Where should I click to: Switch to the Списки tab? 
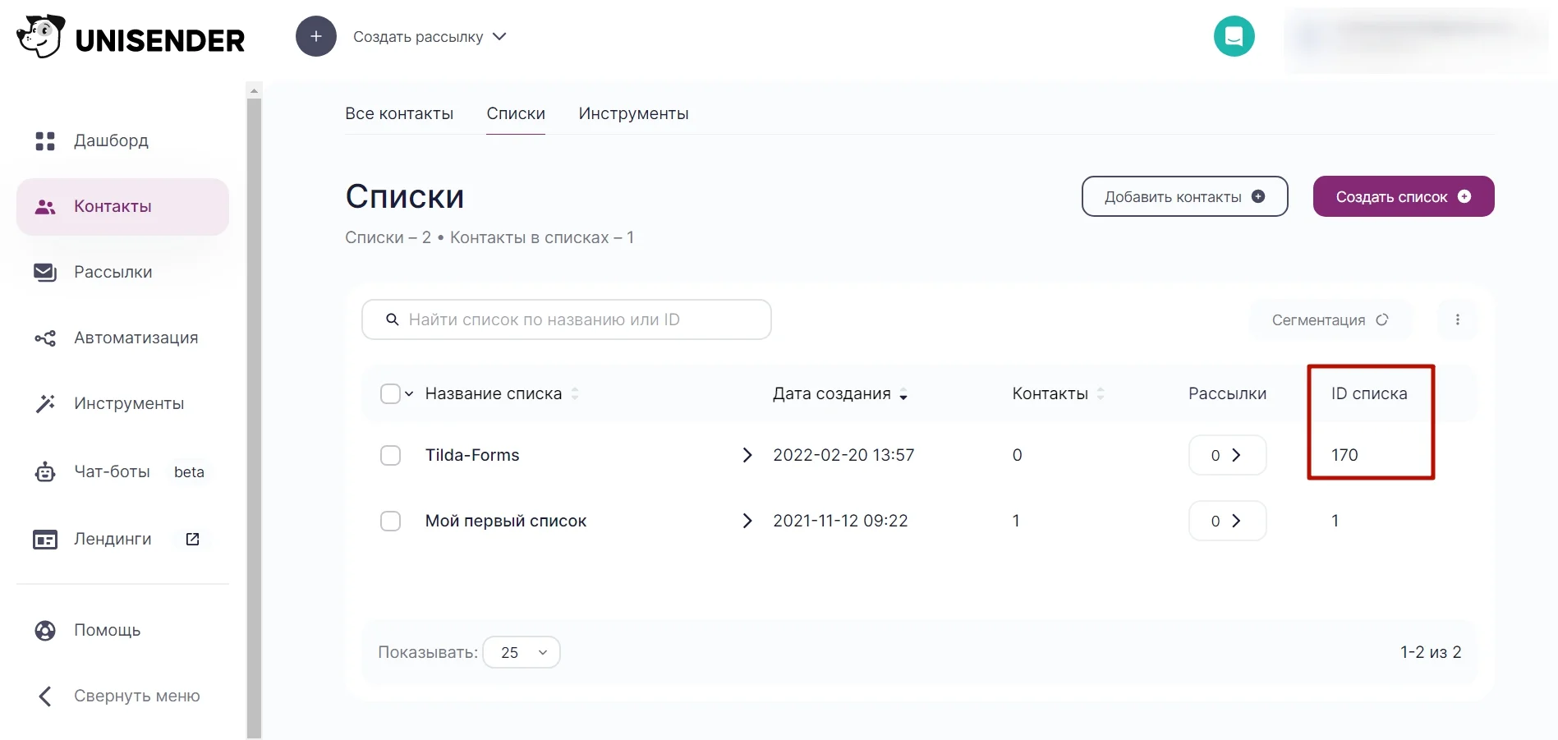(x=516, y=113)
